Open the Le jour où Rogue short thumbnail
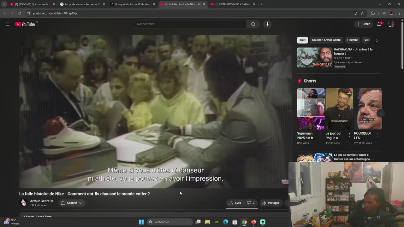 [339, 109]
